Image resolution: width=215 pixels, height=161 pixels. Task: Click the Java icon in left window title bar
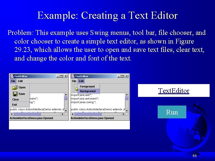(12, 76)
